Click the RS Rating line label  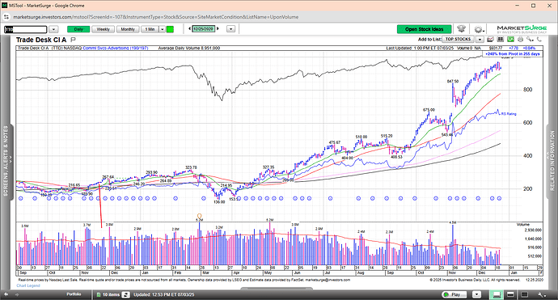(x=509, y=114)
